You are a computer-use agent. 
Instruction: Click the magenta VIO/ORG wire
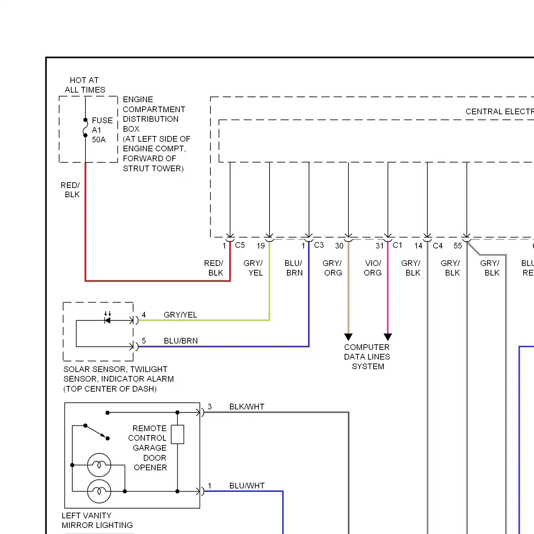tap(388, 288)
